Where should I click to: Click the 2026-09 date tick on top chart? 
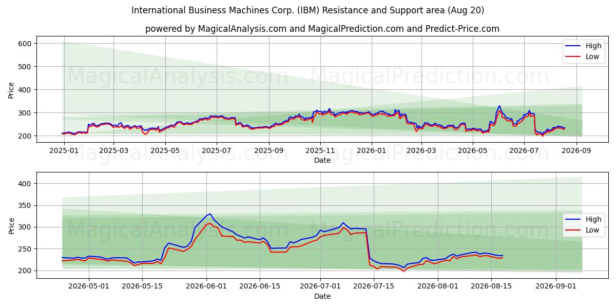point(576,150)
